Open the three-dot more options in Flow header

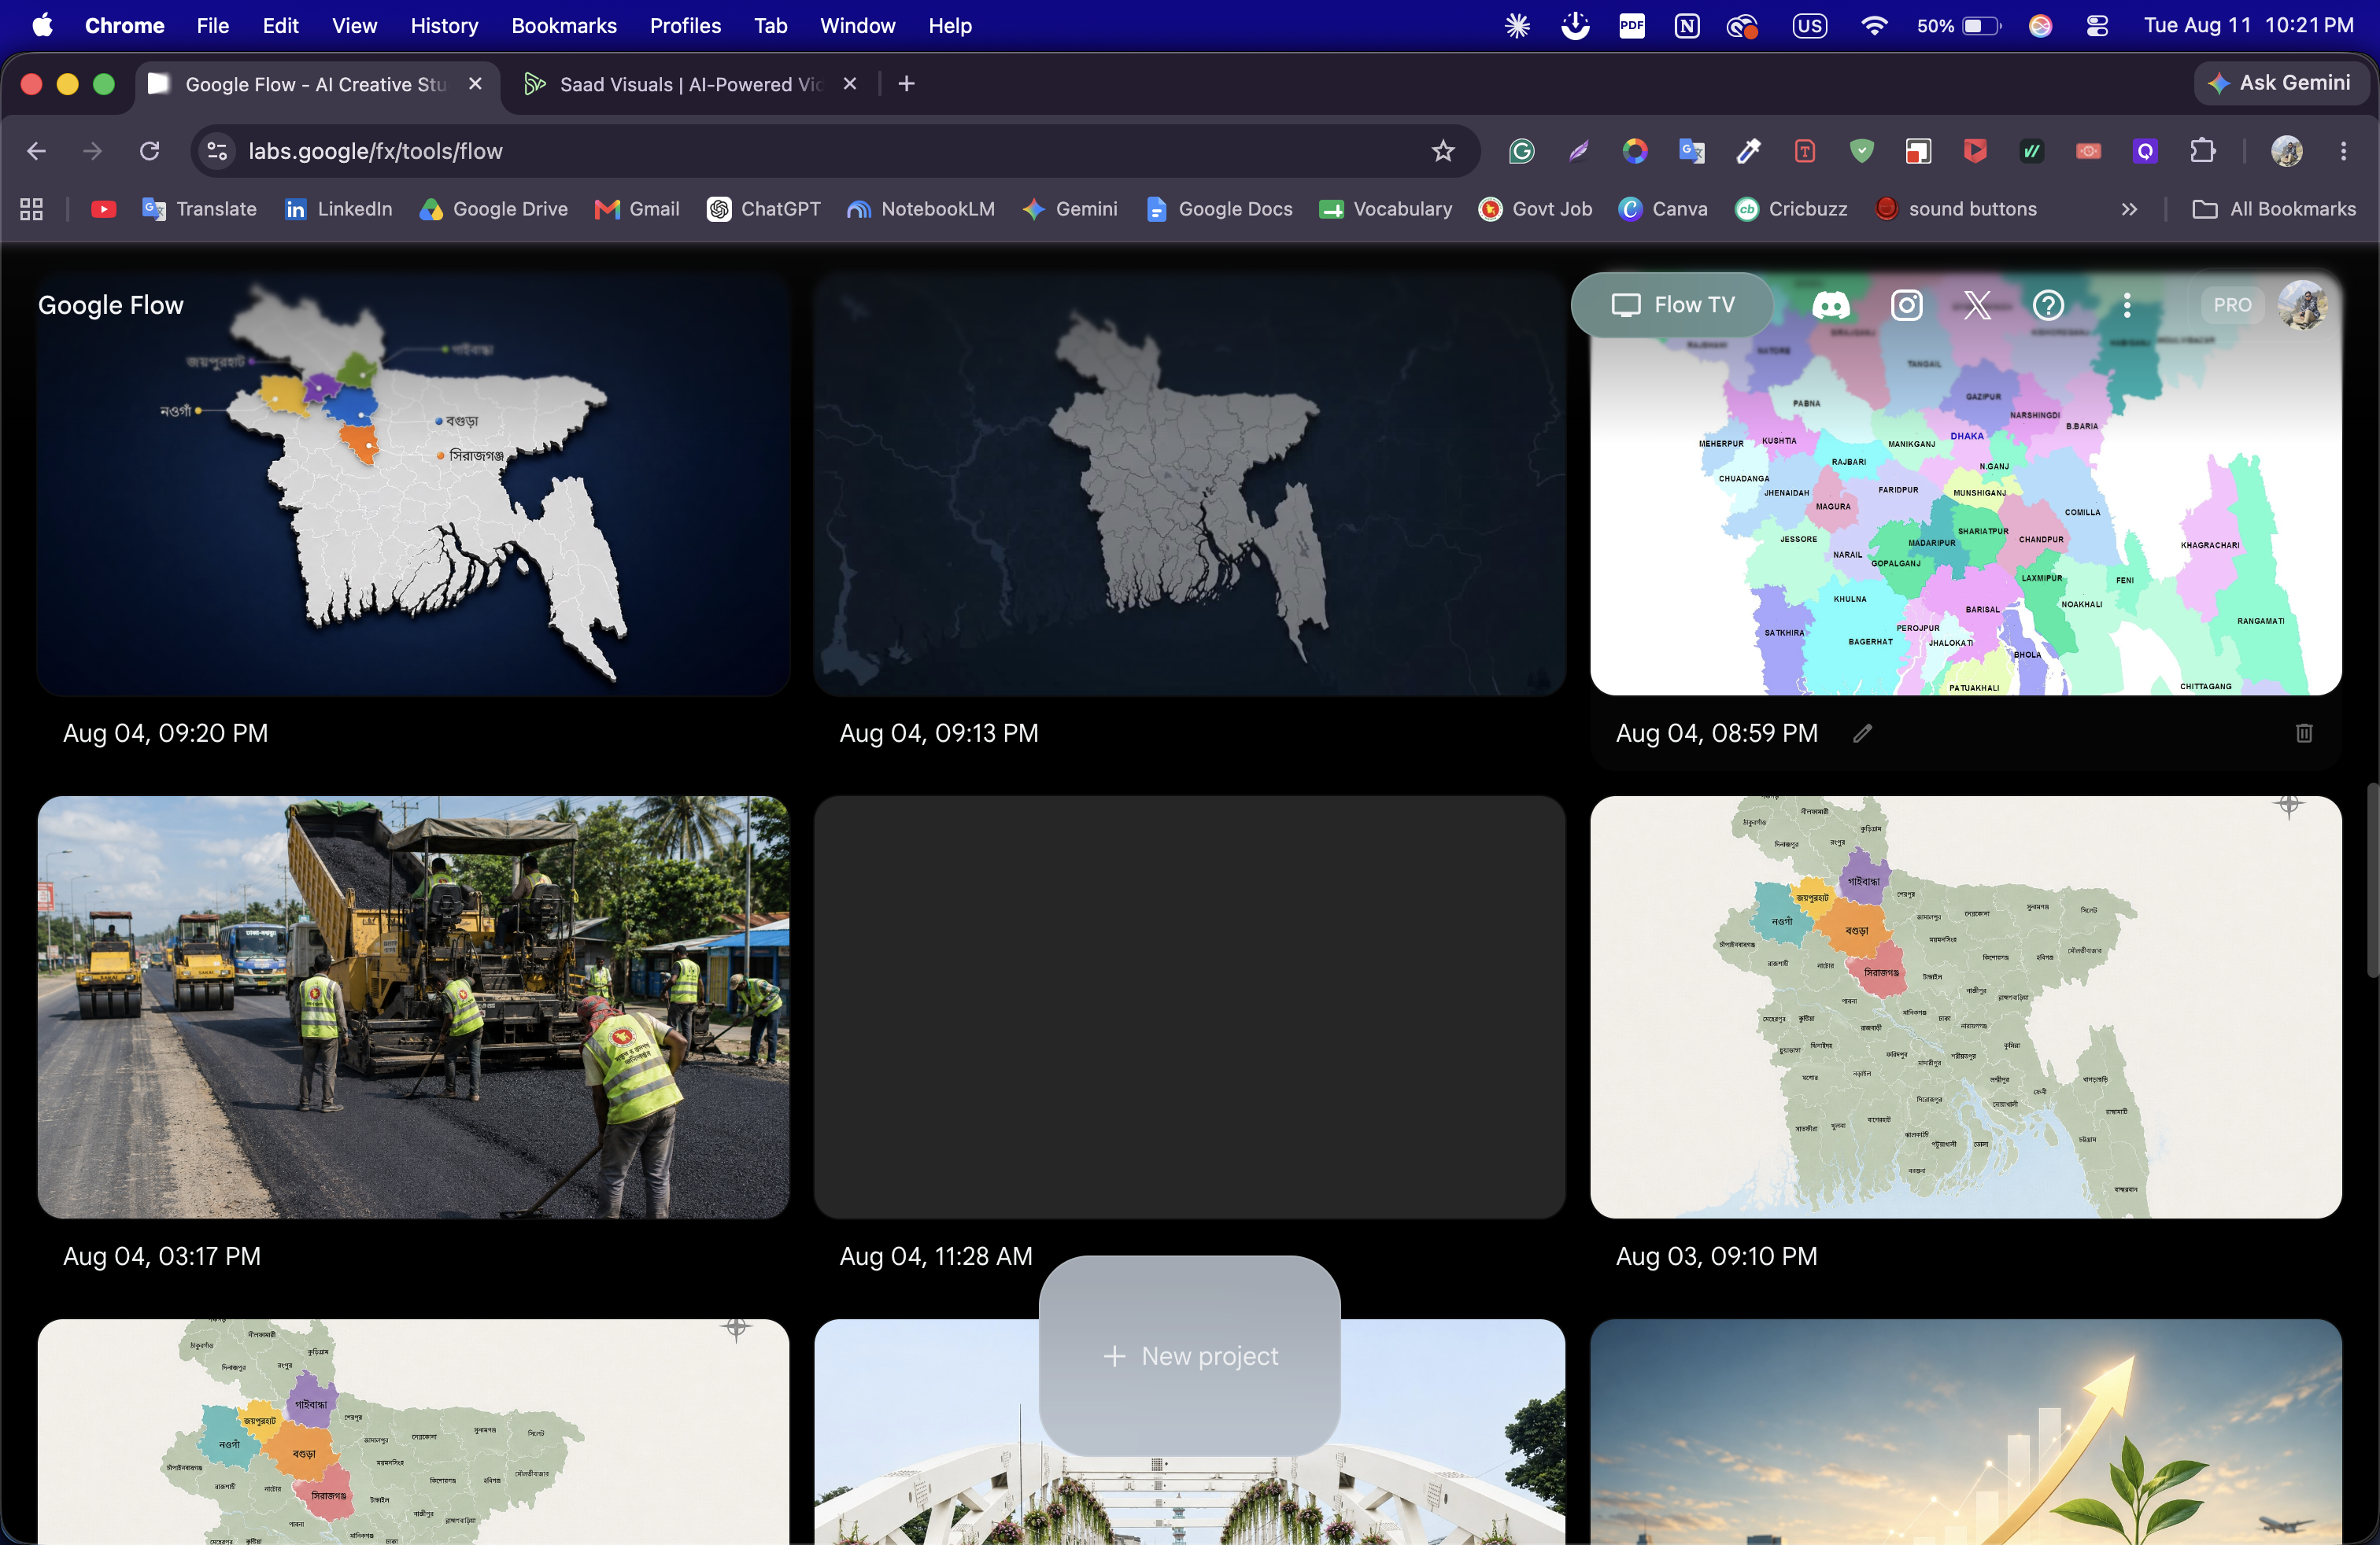(x=2127, y=304)
